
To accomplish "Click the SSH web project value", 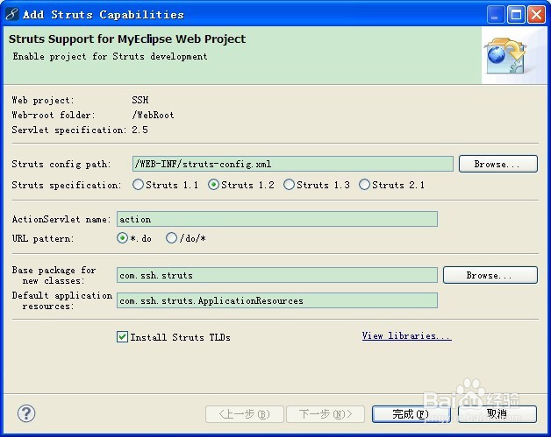I will click(x=140, y=100).
